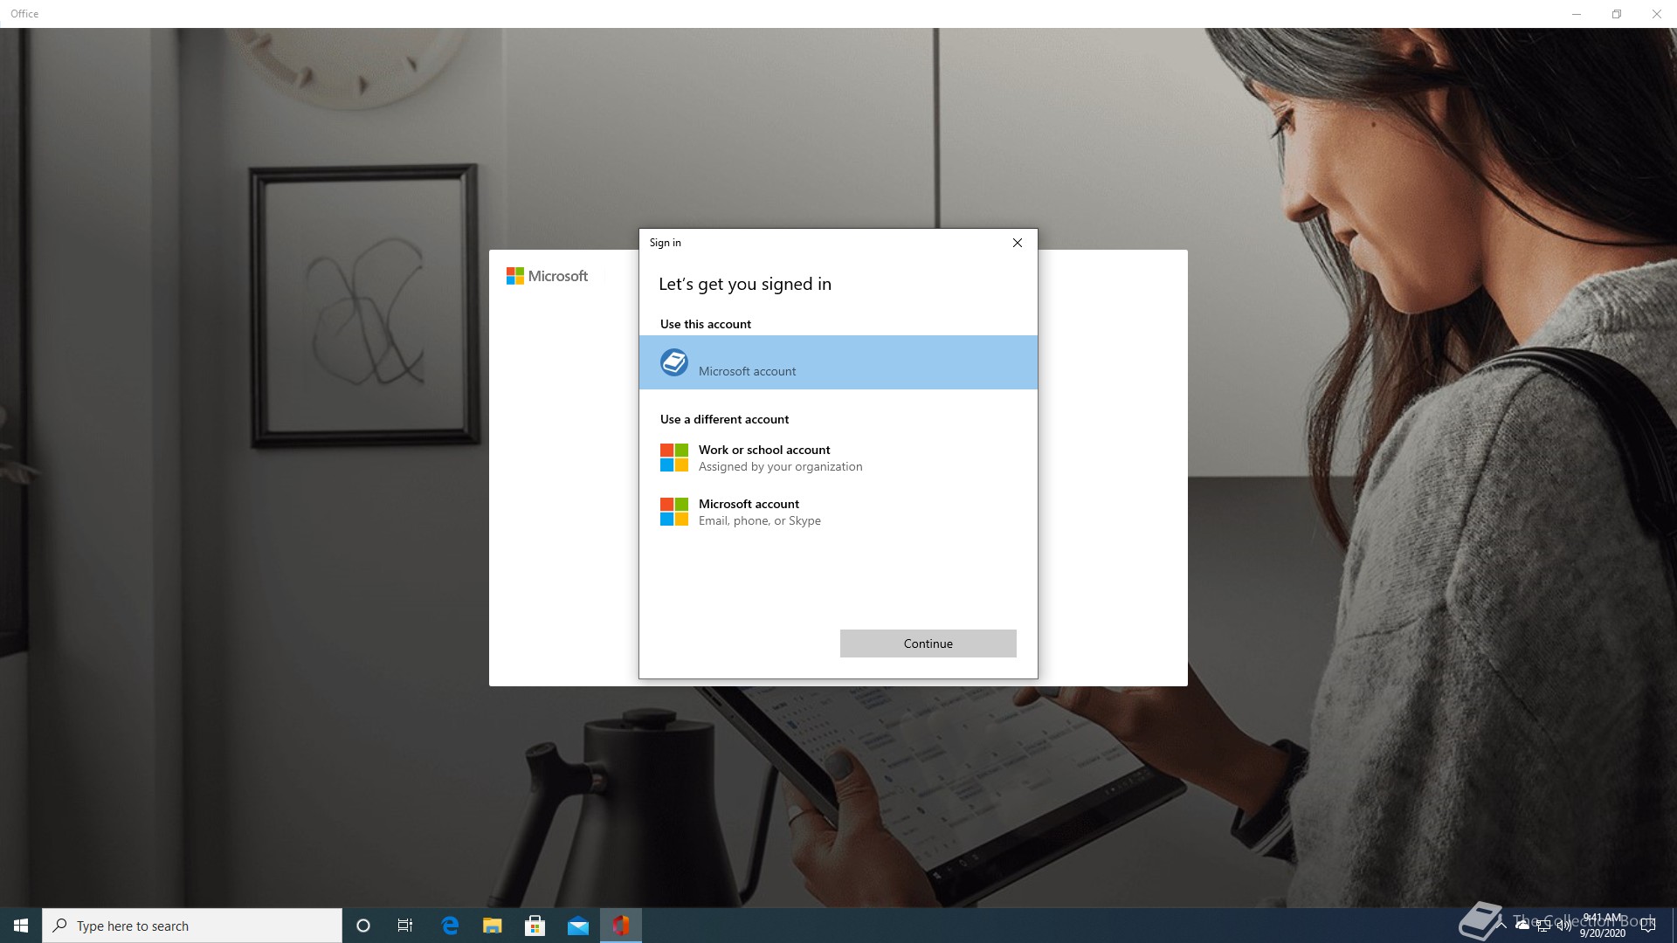
Task: Close the Sign in dialog
Action: 1017,243
